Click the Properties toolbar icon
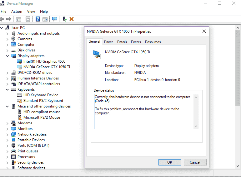 (x=28, y=19)
